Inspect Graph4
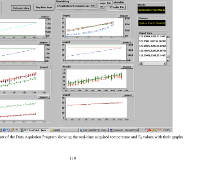Image resolution: width=210 pixels, height=173 pixels. (127, 42)
